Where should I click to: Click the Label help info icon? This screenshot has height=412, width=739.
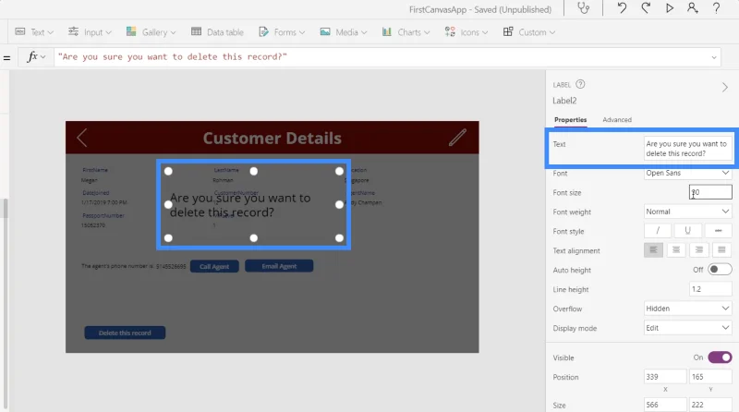tap(581, 84)
